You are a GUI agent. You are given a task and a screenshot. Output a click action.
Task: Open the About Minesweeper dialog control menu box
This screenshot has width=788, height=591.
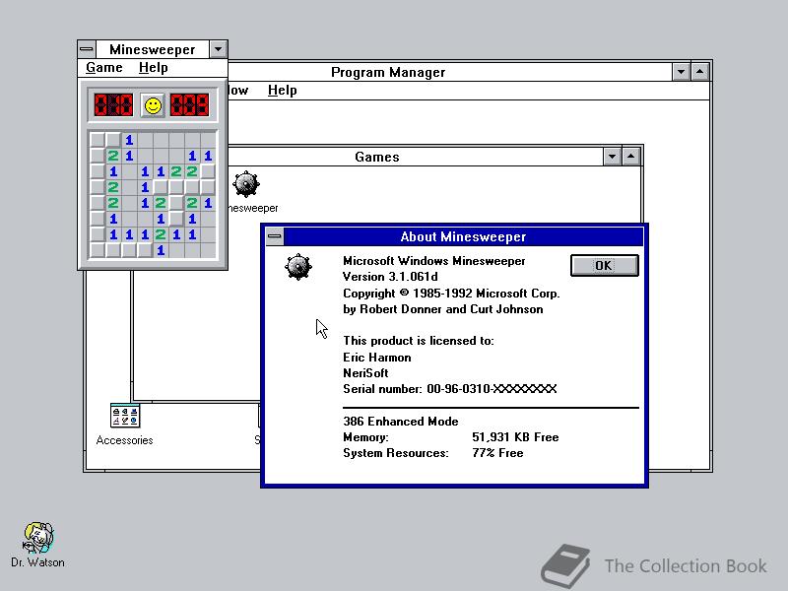(x=275, y=236)
